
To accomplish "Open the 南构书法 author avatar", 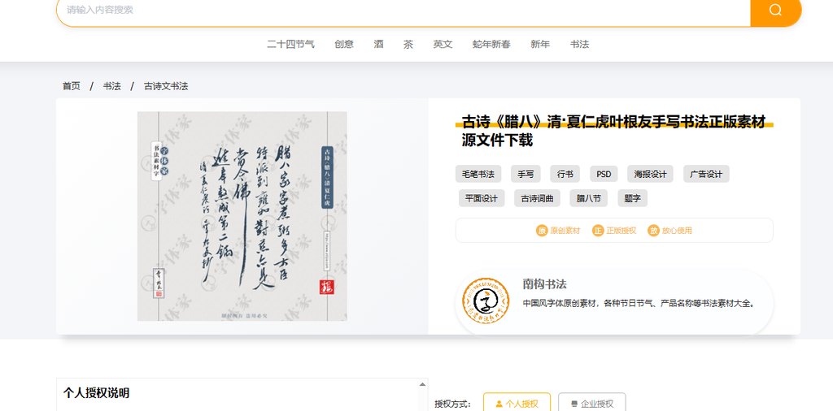I will [486, 301].
